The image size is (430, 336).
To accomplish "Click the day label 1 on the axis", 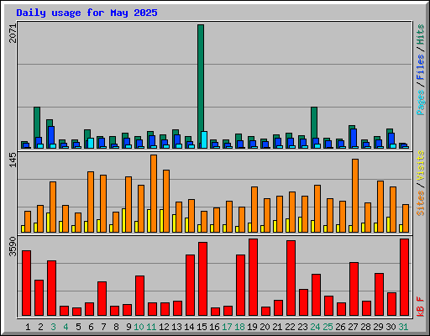I will [28, 327].
